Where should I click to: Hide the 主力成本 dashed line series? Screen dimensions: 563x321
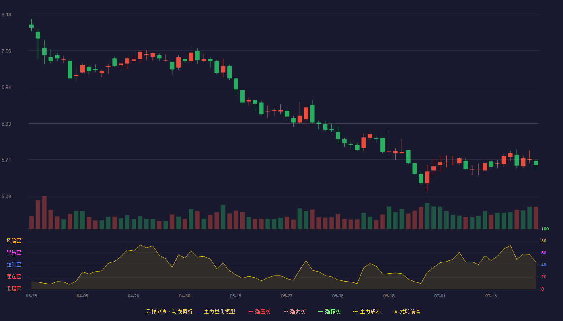pos(367,311)
